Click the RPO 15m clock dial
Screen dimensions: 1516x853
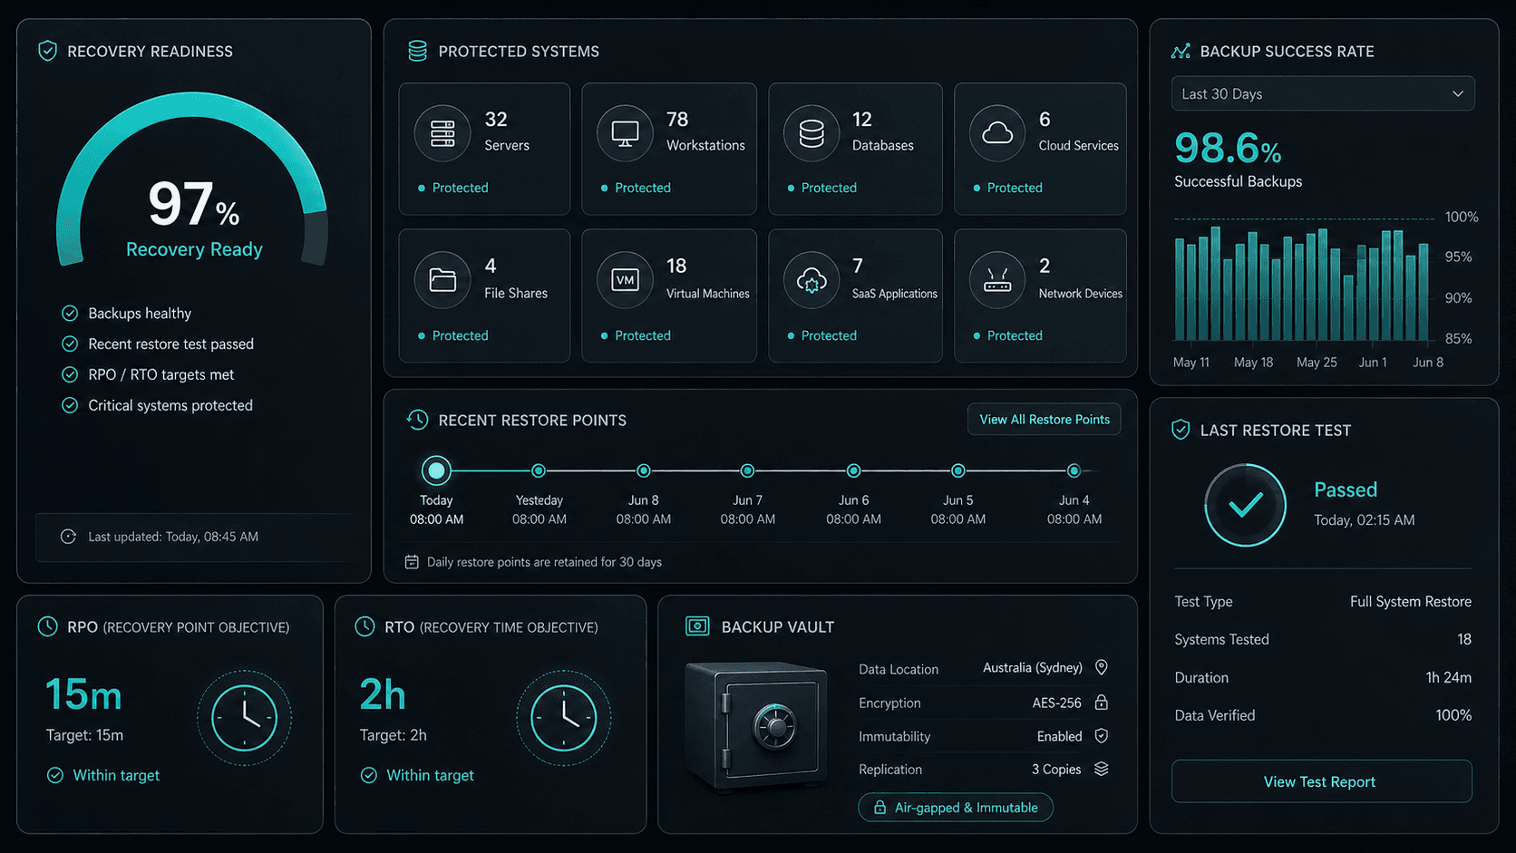[244, 718]
